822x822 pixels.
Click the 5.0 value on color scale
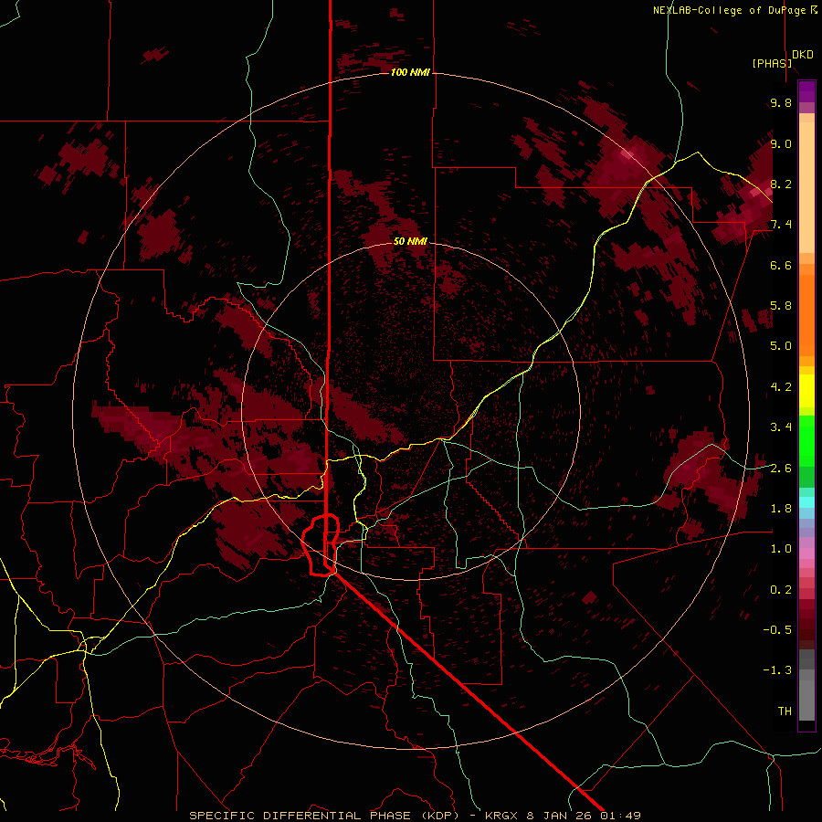pos(781,346)
